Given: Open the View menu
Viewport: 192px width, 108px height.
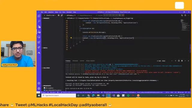Looking at the screenshot, I should 56,12.
